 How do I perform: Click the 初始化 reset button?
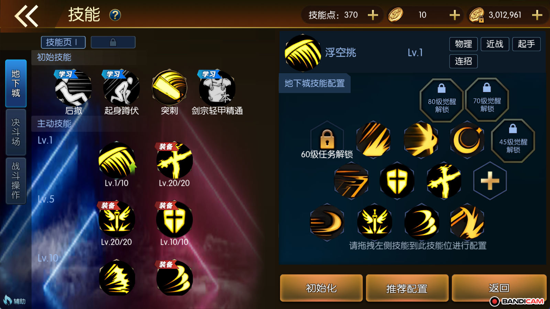pyautogui.click(x=321, y=288)
